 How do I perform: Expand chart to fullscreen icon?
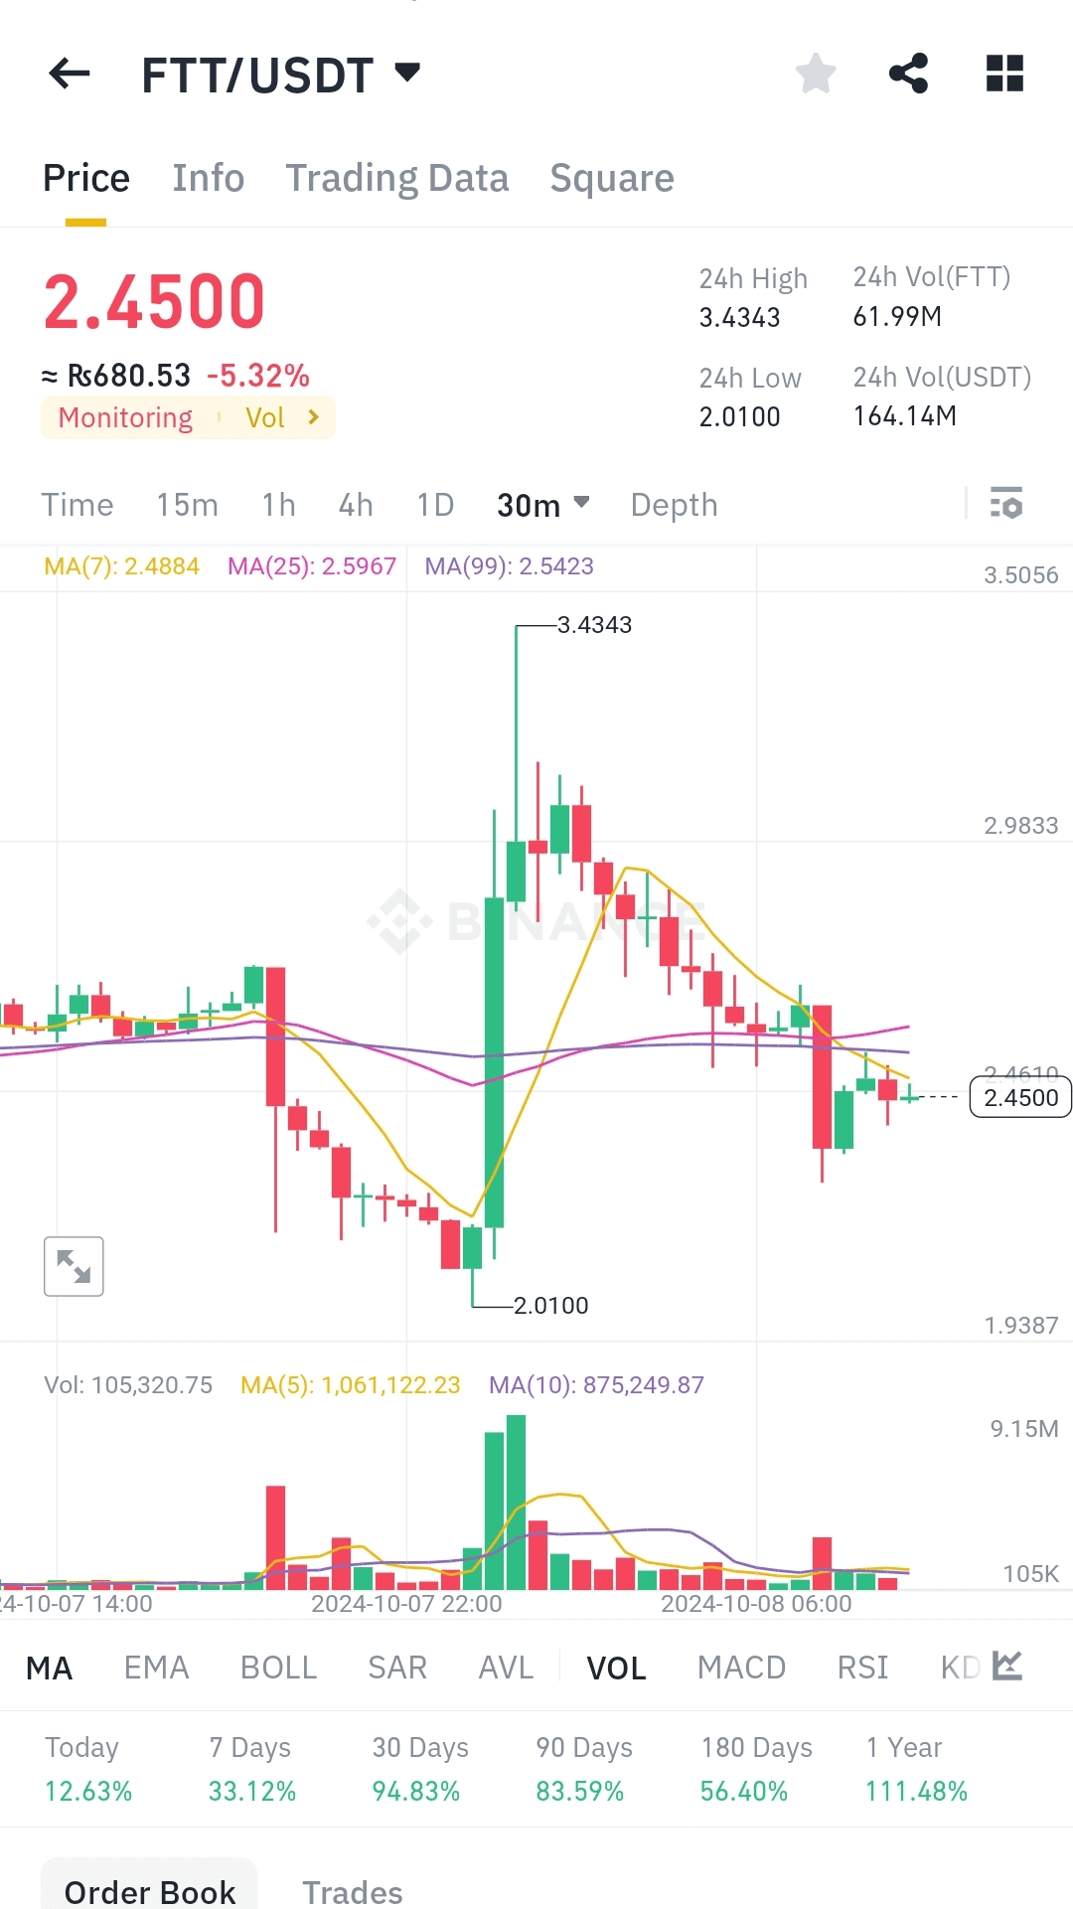[74, 1266]
